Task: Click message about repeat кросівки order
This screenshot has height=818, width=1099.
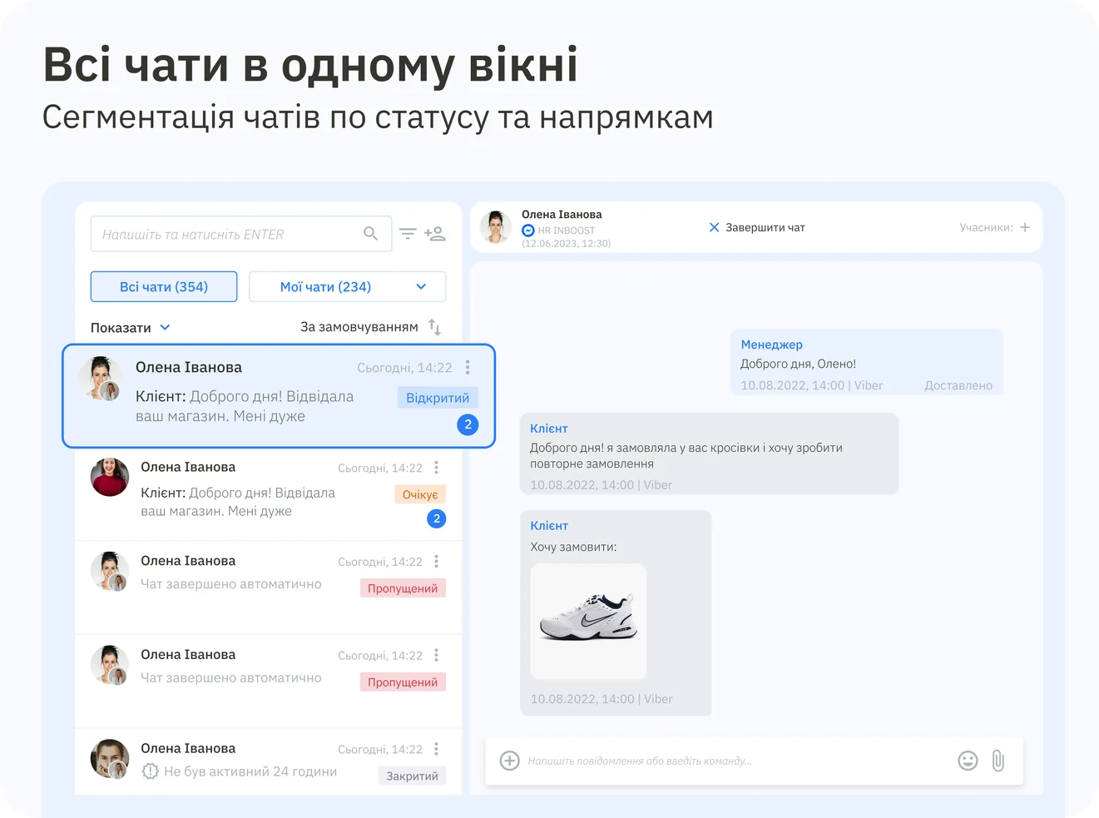Action: click(x=709, y=454)
